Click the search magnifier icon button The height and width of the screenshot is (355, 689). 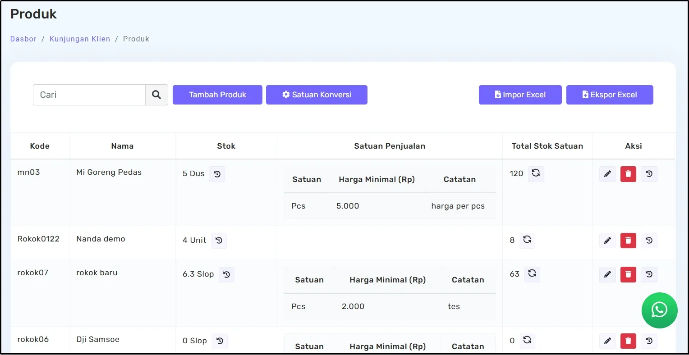coord(156,95)
